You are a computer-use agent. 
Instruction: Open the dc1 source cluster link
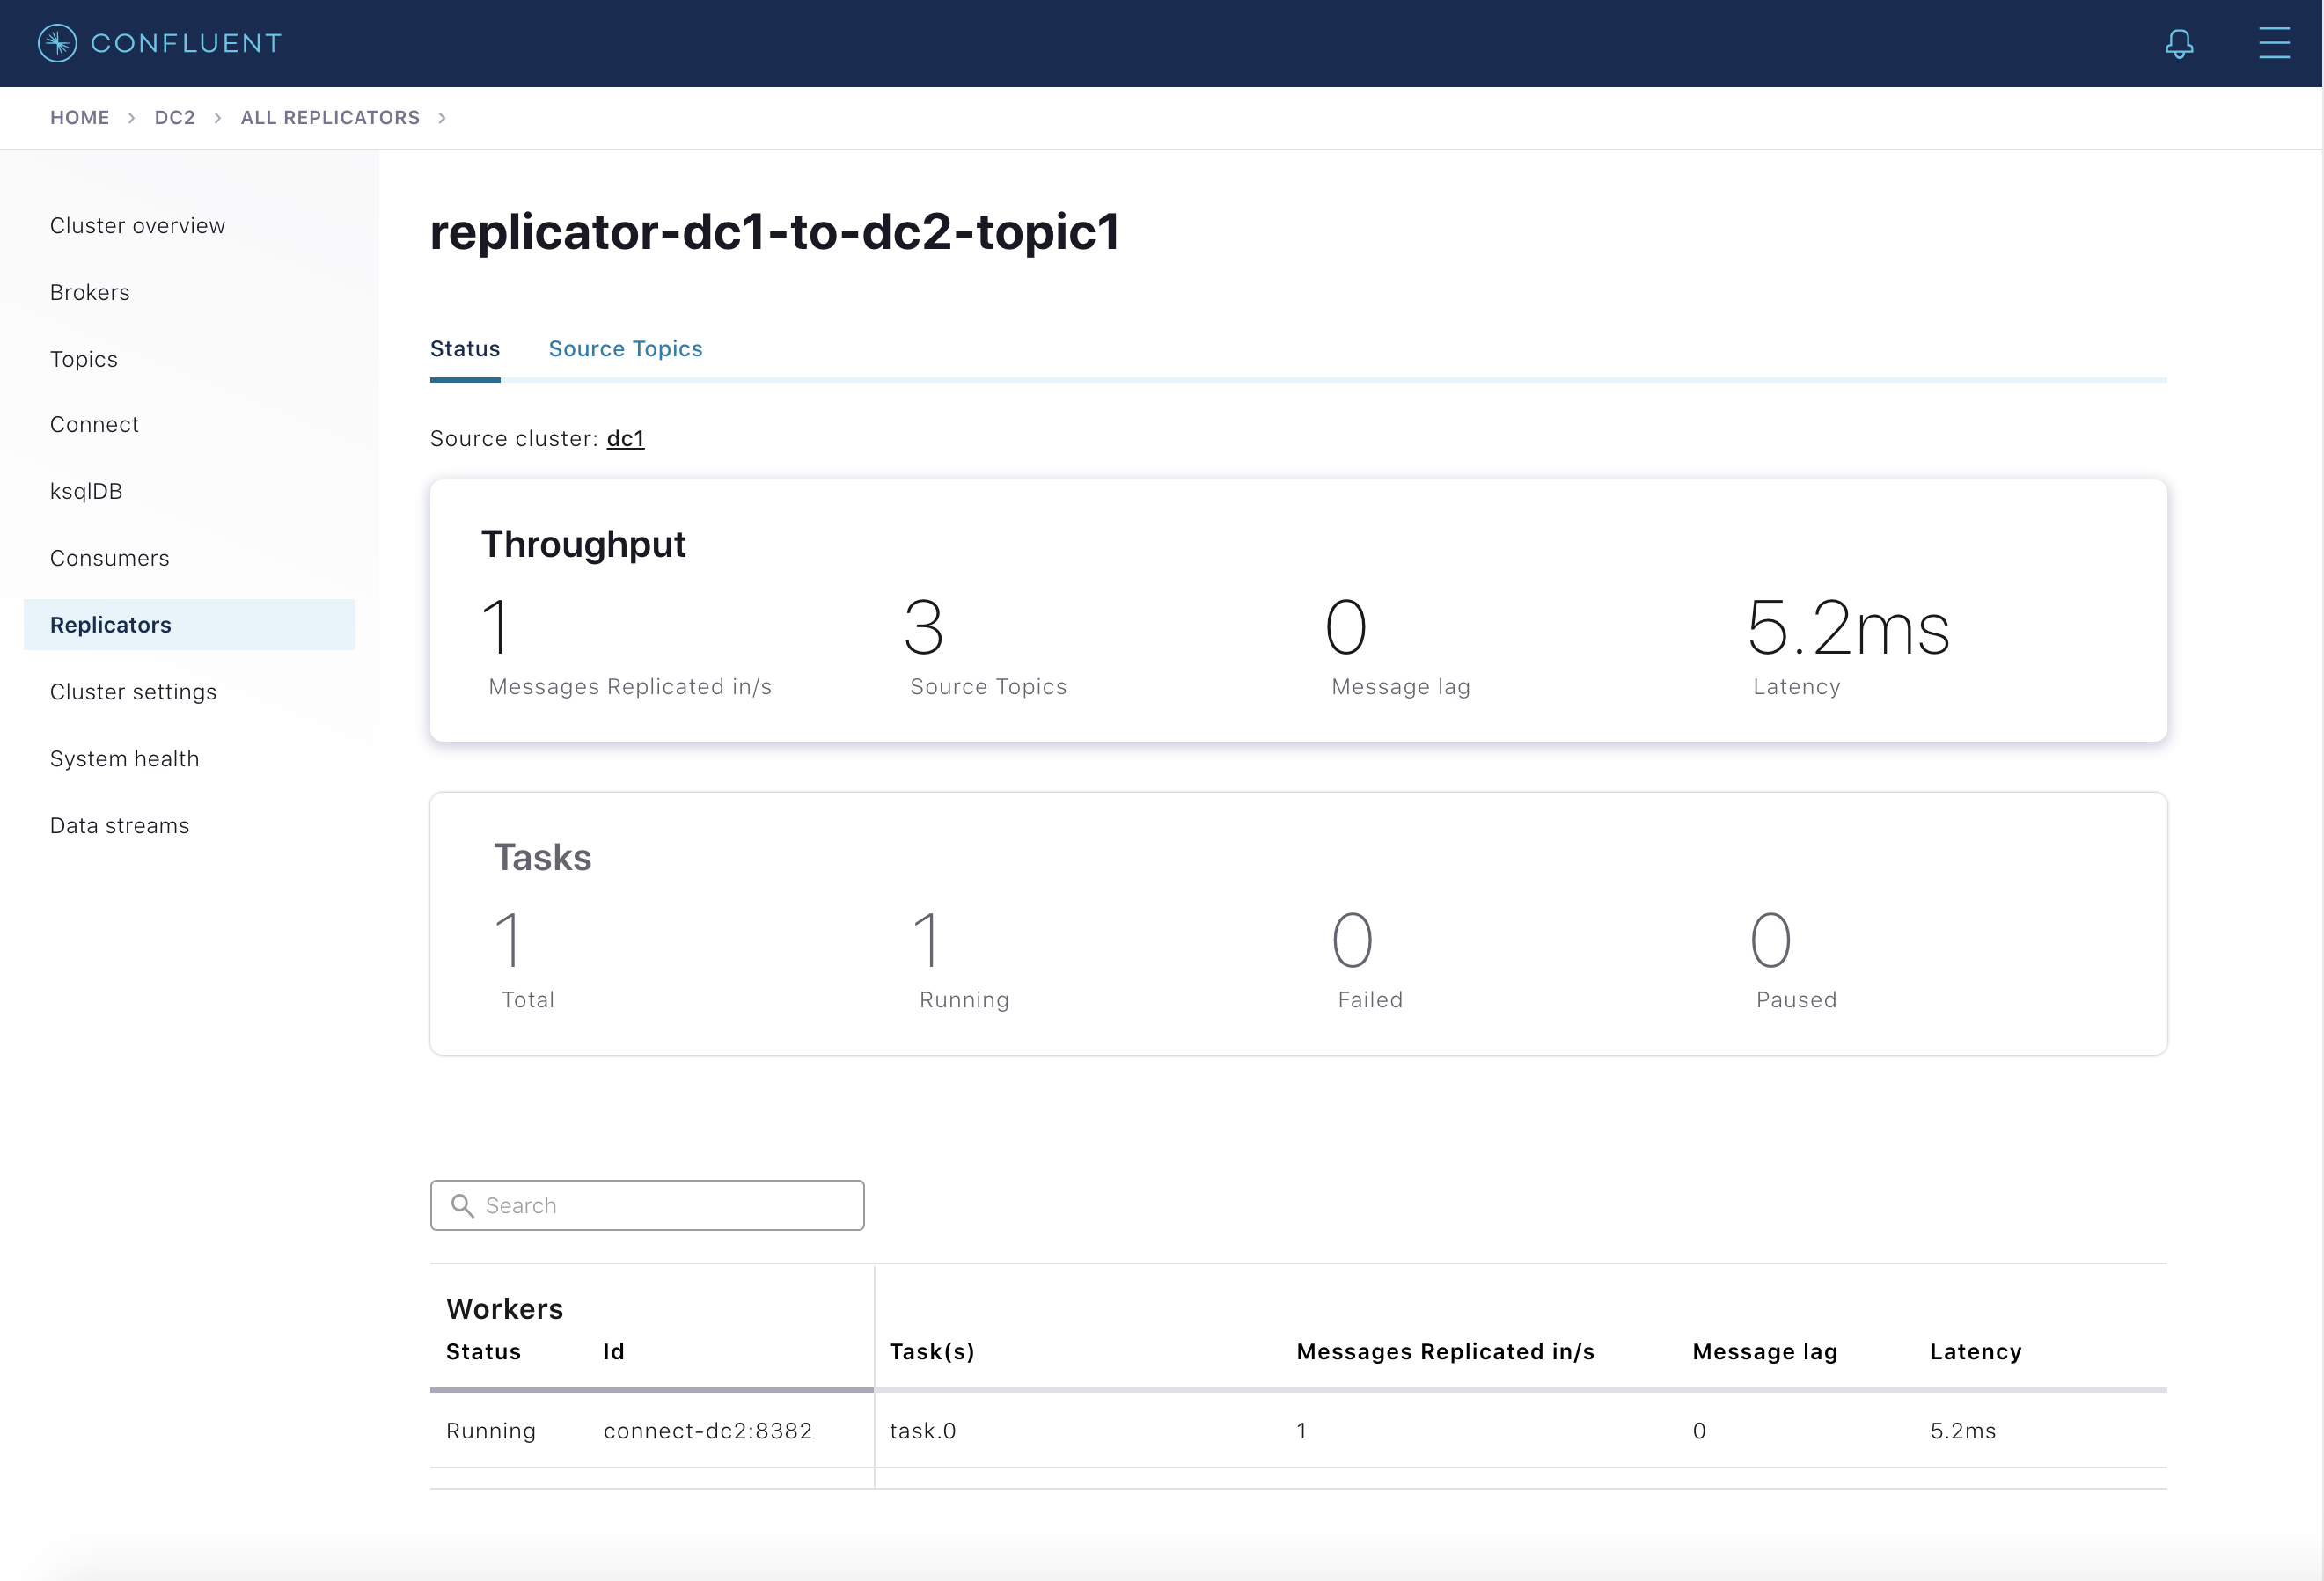point(625,438)
